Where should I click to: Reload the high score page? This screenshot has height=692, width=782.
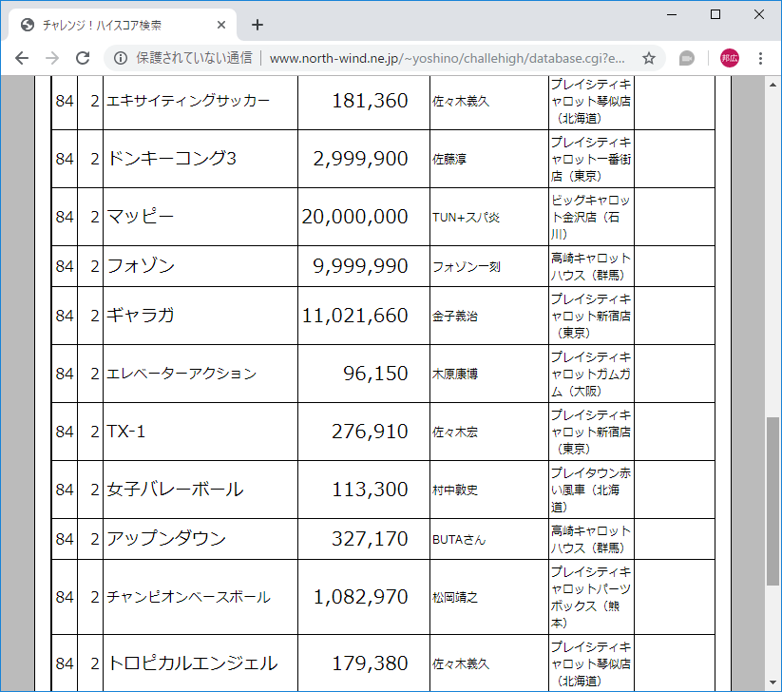coord(84,58)
